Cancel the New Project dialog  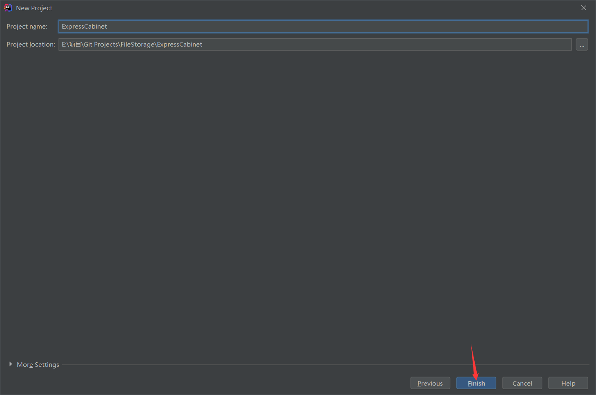(x=522, y=383)
